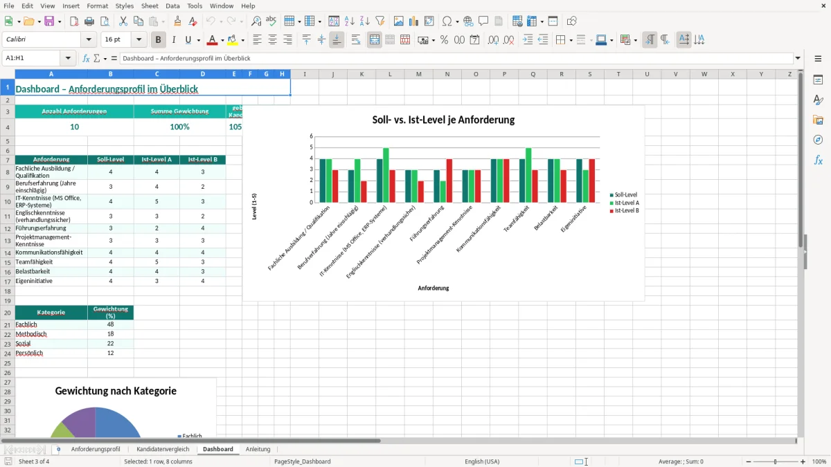Toggle Right-to-Left text direction
Viewport: 831px width, 467px height.
665,40
